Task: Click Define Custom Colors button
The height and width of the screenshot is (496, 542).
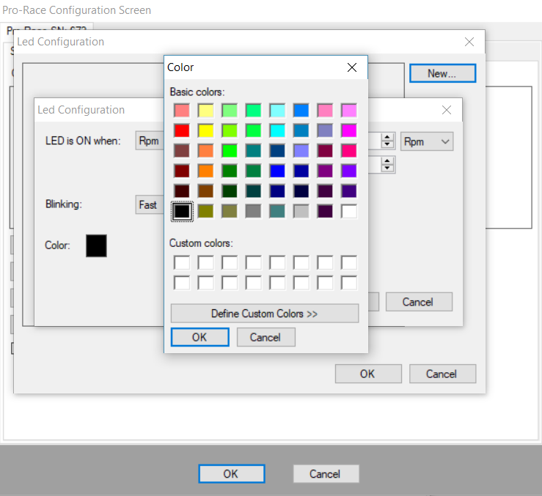Action: point(265,314)
